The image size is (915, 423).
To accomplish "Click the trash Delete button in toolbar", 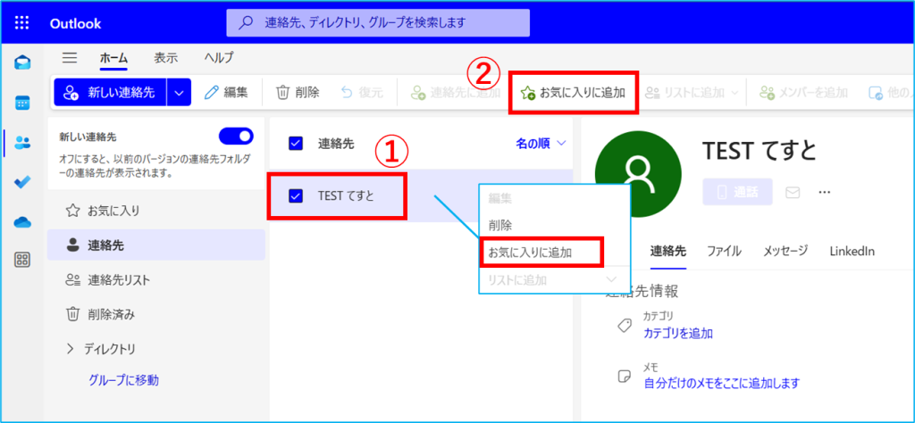I will tap(298, 92).
